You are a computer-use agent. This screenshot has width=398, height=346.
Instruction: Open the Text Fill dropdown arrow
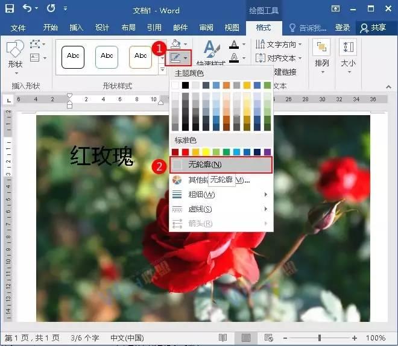point(244,44)
